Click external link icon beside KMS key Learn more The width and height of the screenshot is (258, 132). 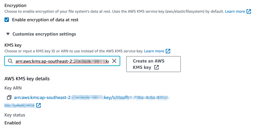tap(168, 51)
